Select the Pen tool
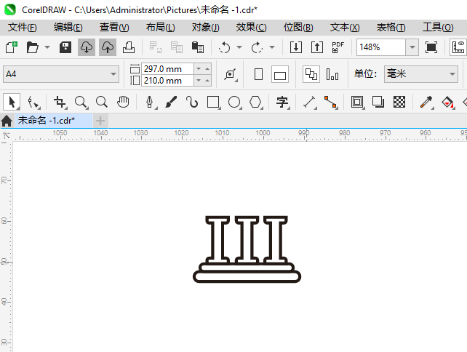This screenshot has width=467, height=352. (150, 102)
